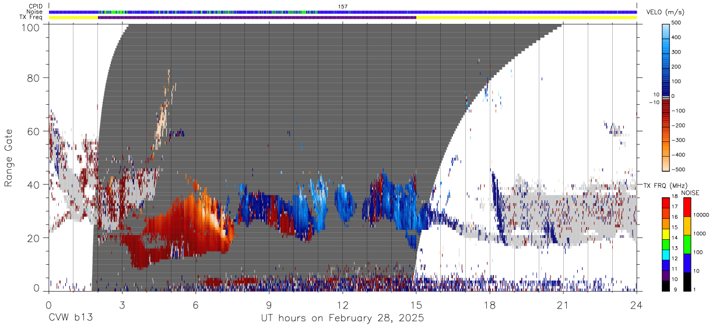Click UT hour tick 3
Image resolution: width=716 pixels, height=330 pixels.
[122, 304]
